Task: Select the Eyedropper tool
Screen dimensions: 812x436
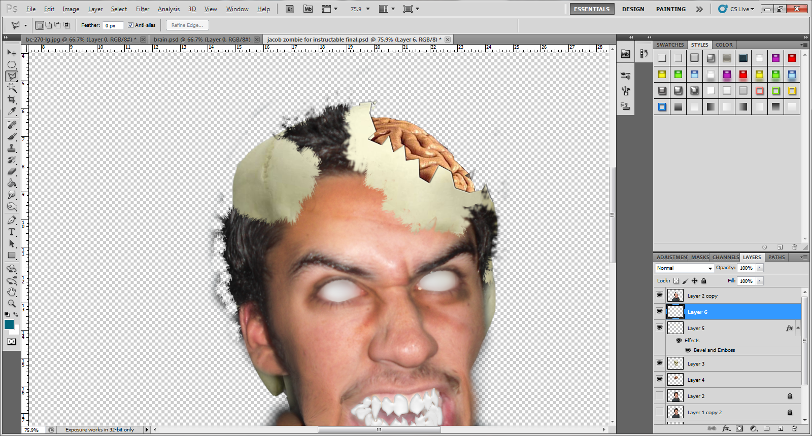Action: pyautogui.click(x=12, y=111)
